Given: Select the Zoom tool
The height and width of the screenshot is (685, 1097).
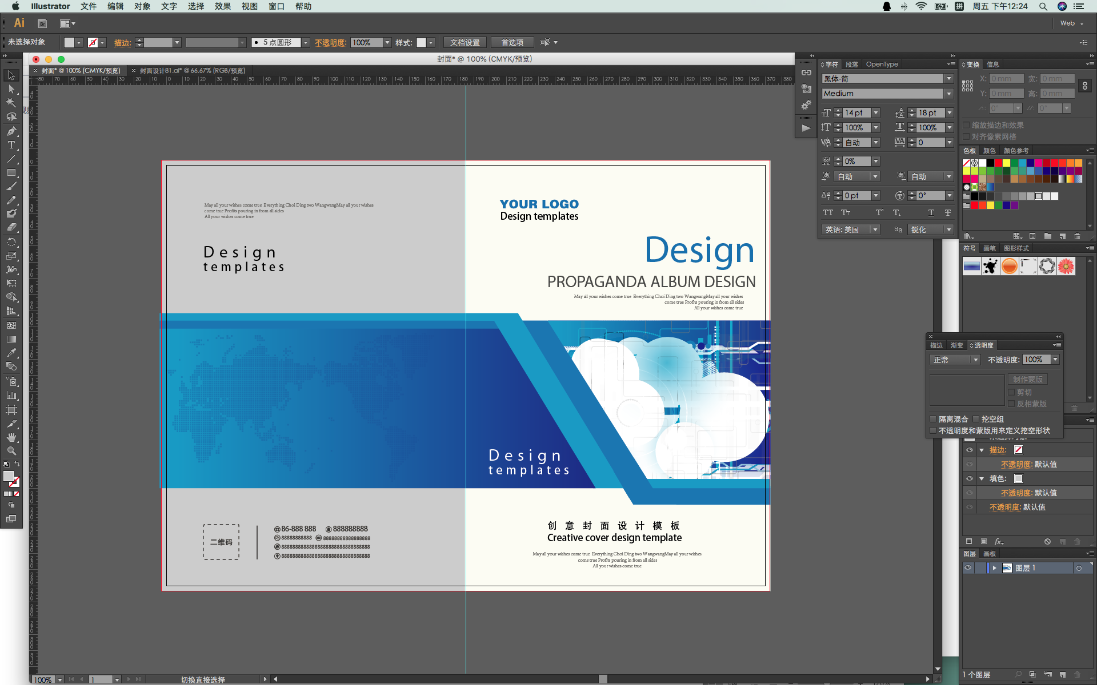Looking at the screenshot, I should click(11, 451).
